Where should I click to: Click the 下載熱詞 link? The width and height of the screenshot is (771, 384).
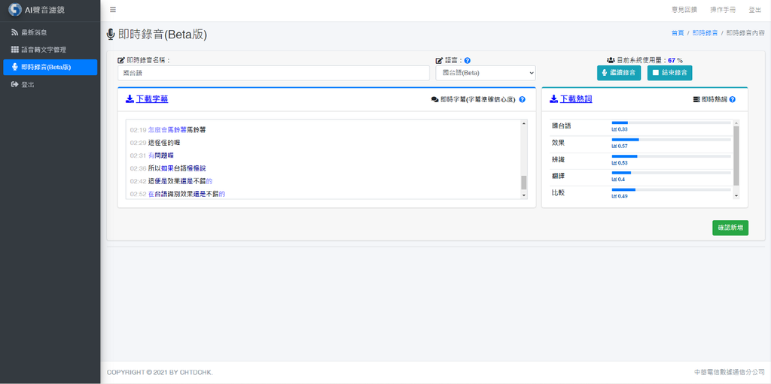click(x=576, y=98)
